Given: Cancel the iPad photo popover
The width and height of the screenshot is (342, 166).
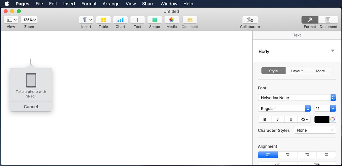Looking at the screenshot, I should point(31,106).
